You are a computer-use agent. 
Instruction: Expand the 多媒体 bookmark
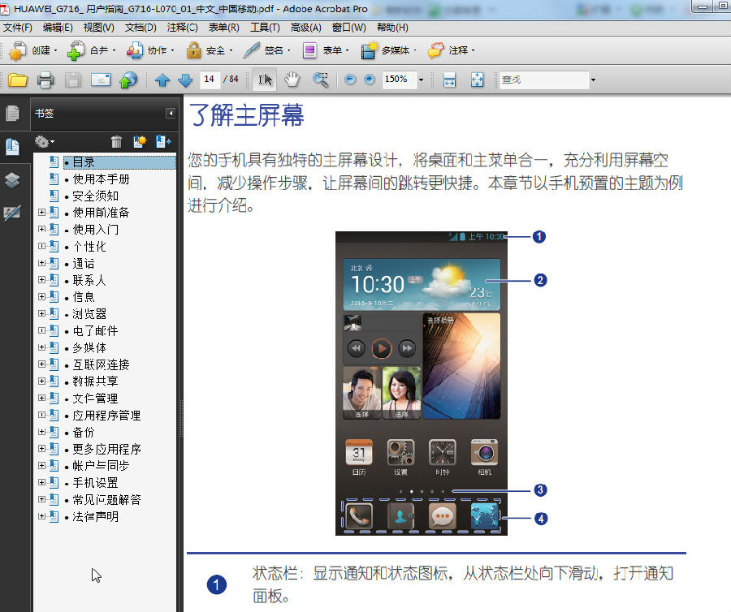click(42, 347)
